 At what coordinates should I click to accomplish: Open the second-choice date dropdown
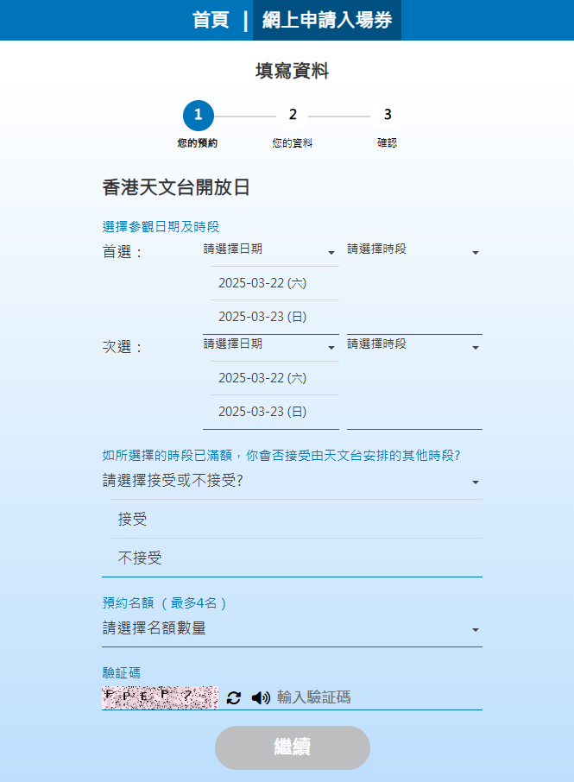point(269,344)
